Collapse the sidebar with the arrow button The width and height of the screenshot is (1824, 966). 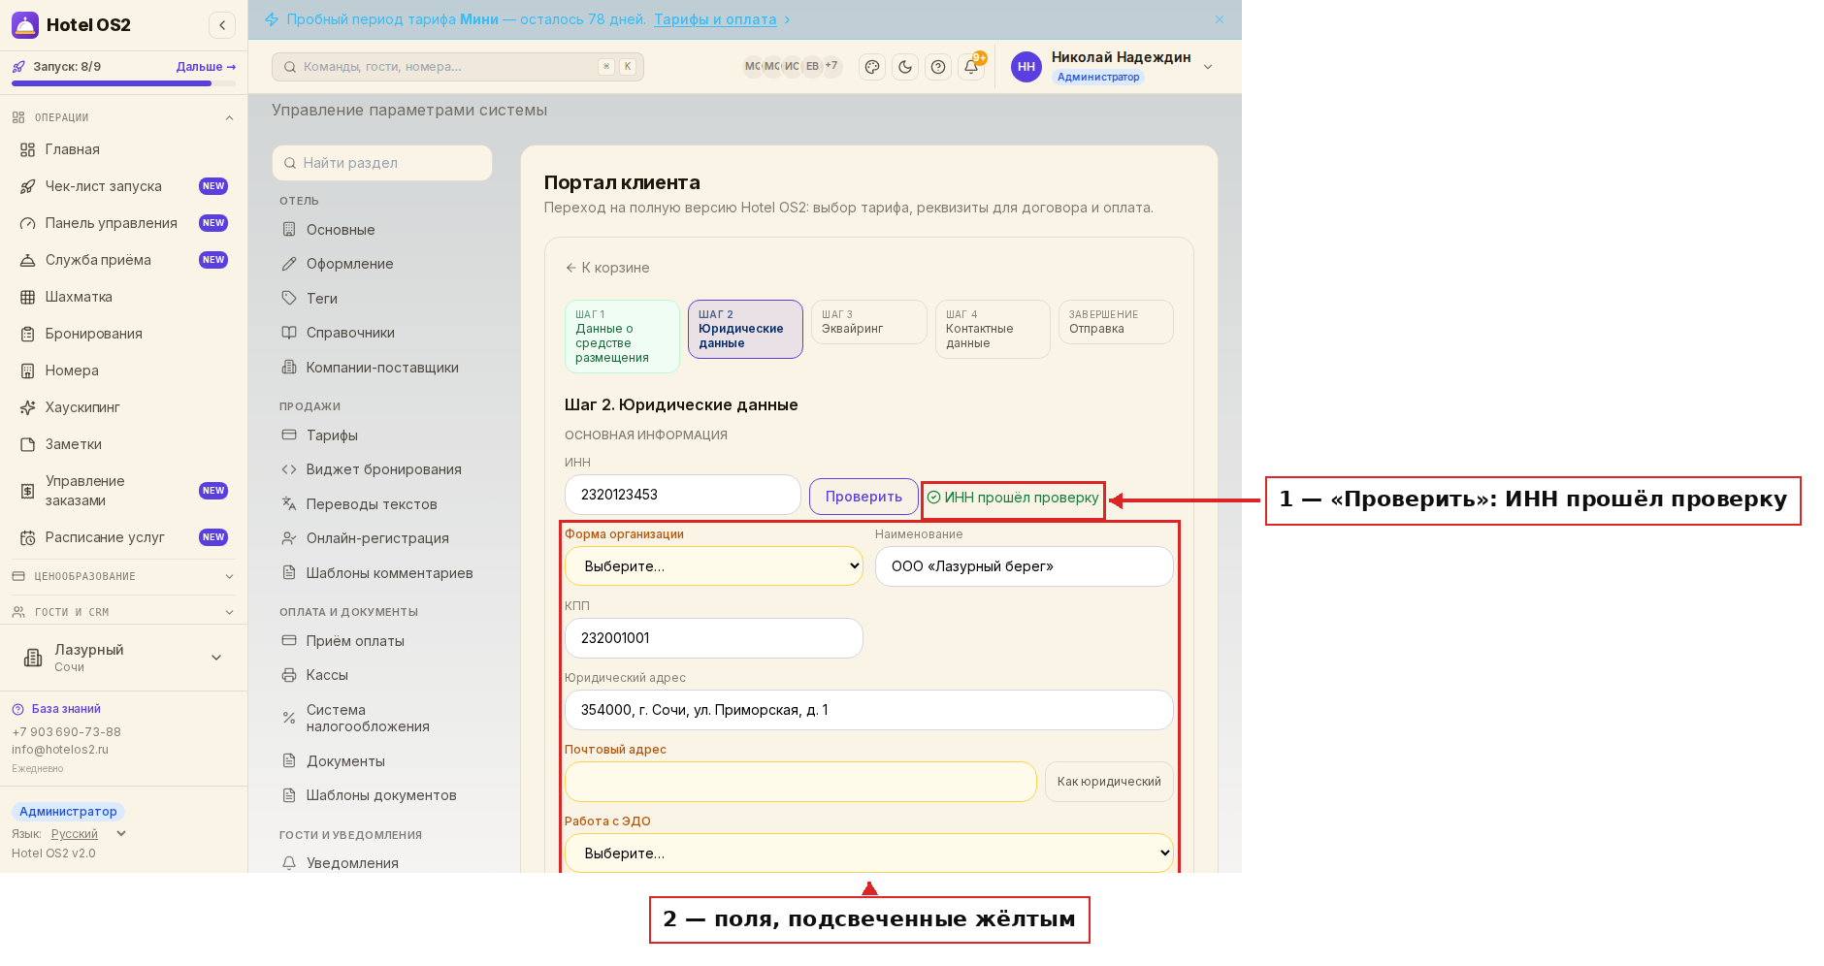tap(222, 25)
